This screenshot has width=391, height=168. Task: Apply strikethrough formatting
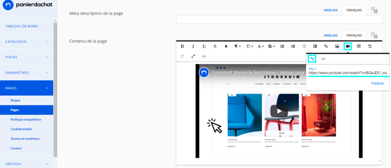click(215, 46)
